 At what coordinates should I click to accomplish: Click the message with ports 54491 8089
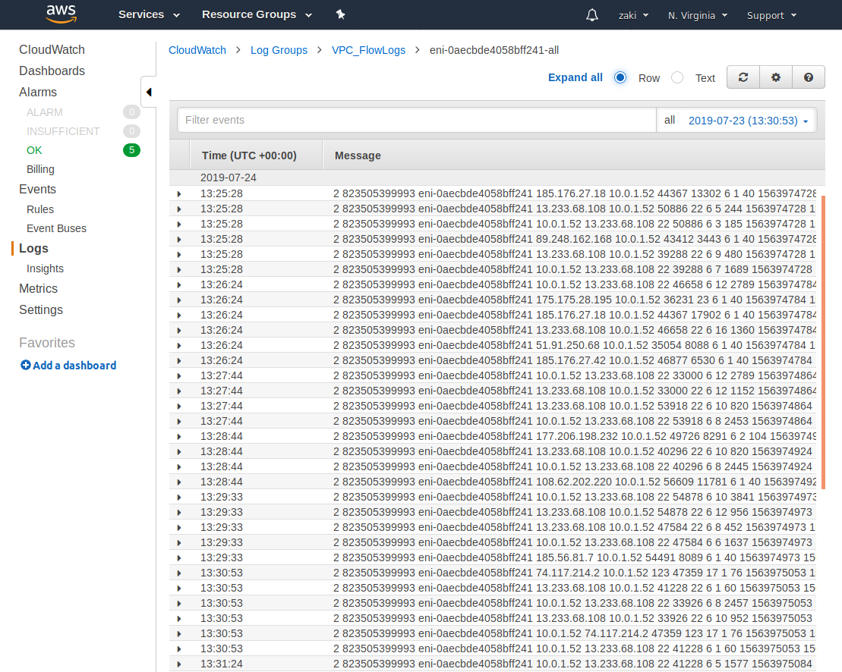click(575, 557)
